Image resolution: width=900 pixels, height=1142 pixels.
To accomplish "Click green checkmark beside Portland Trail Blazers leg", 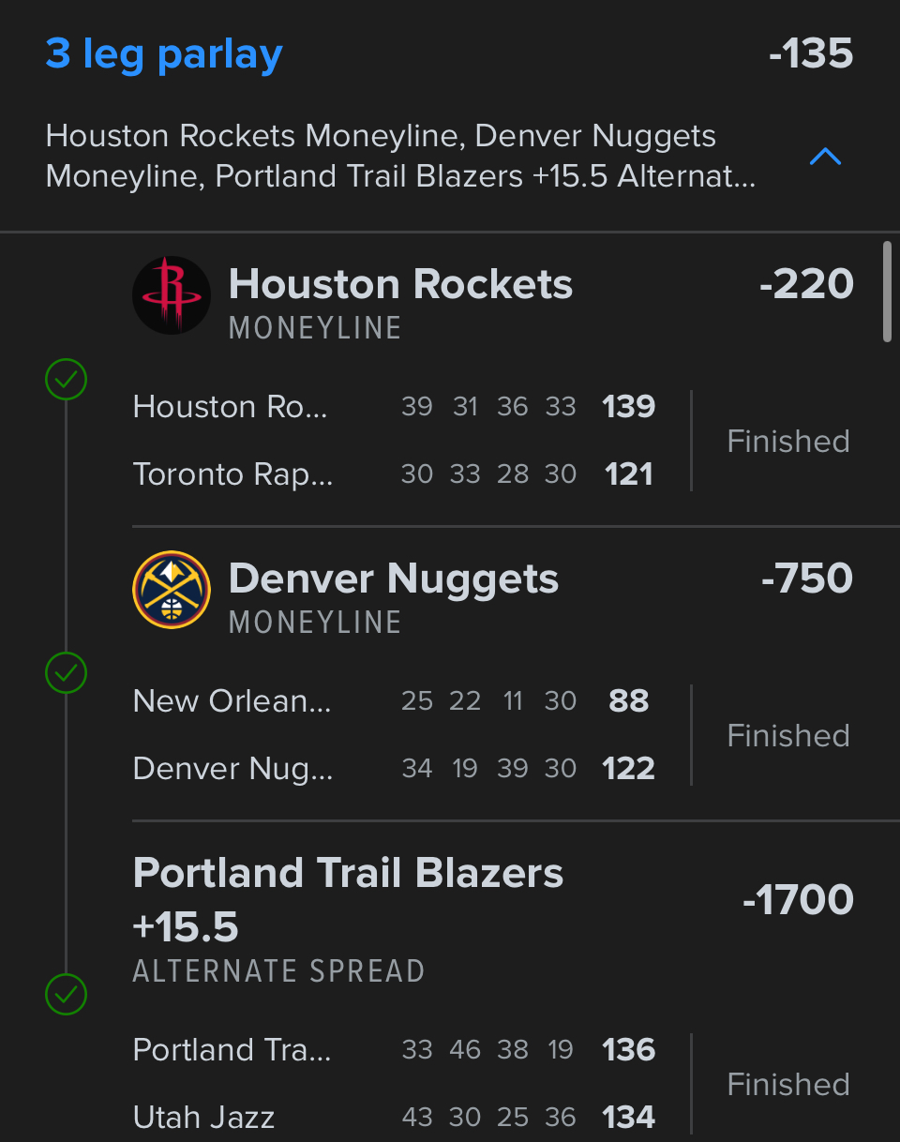I will click(67, 994).
